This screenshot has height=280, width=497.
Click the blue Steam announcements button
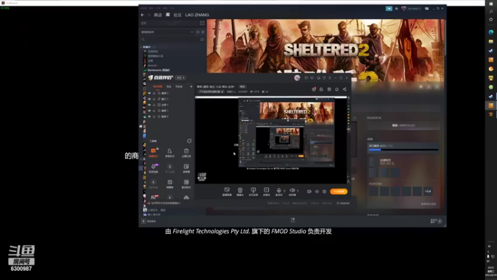pos(389,9)
